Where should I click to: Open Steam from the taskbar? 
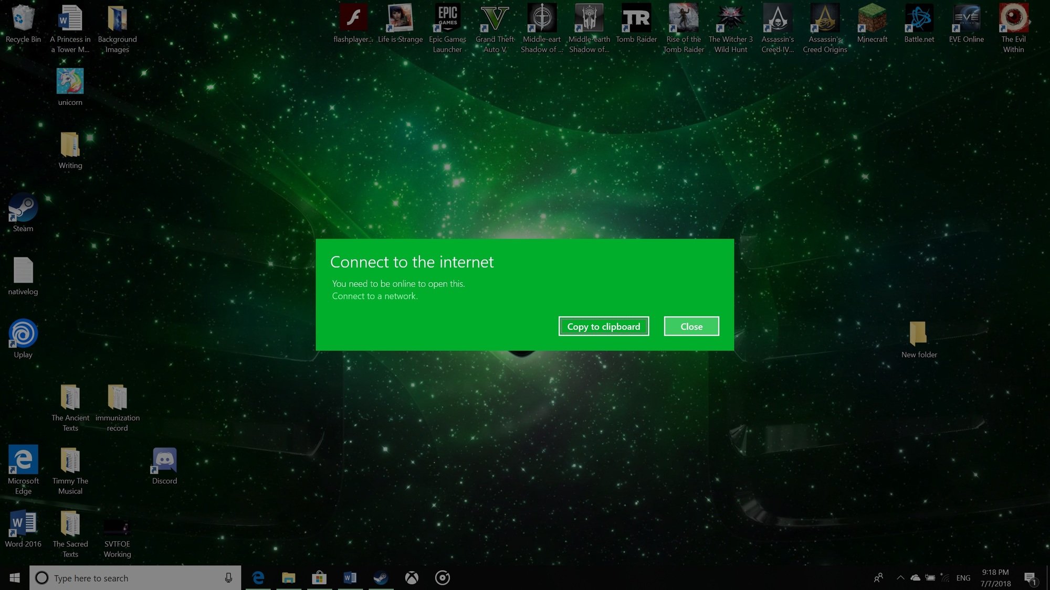point(381,577)
